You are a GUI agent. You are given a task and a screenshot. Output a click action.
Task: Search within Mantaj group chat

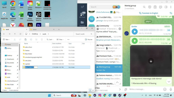144,7
